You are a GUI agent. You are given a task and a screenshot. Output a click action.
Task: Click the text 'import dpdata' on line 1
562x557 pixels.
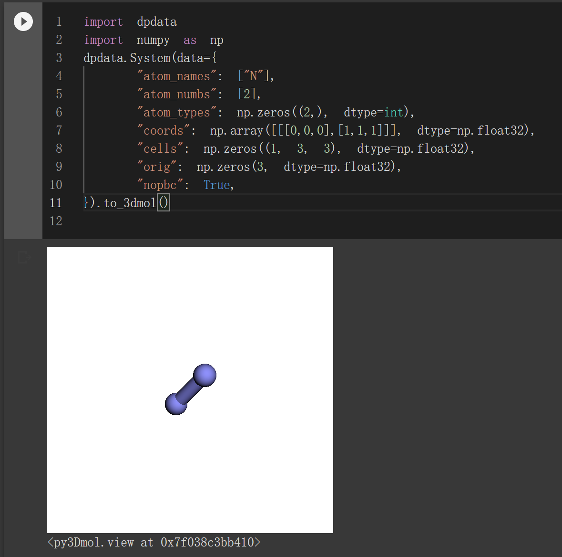[130, 22]
